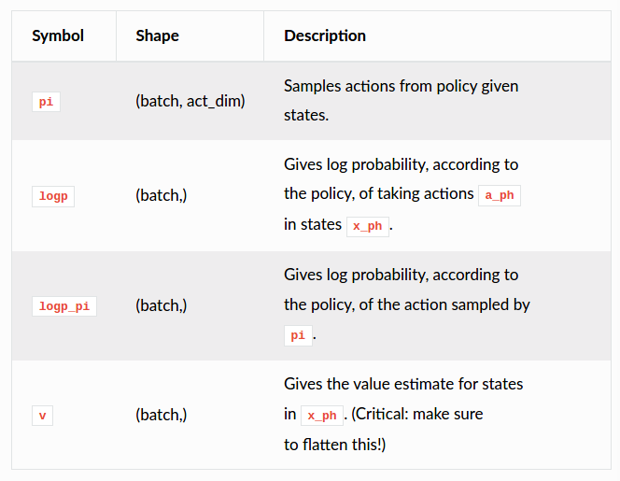Select the logp_pi symbol code tag
The image size is (620, 481).
click(64, 306)
